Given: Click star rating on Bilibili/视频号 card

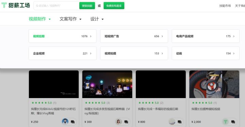Looking at the screenshot, I should 39,103.
